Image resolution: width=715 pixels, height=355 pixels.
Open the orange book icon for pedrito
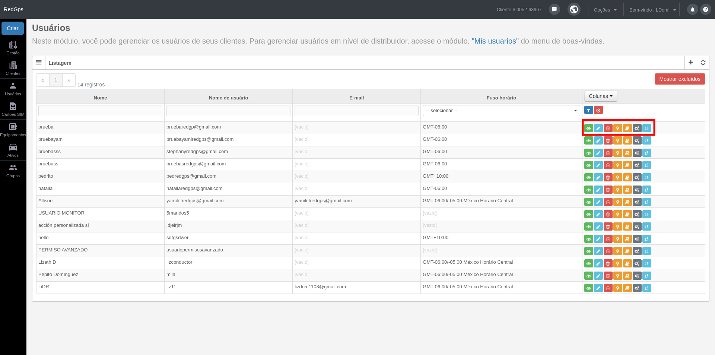tap(627, 177)
